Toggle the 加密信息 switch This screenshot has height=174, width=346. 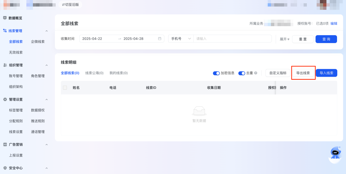pyautogui.click(x=216, y=73)
